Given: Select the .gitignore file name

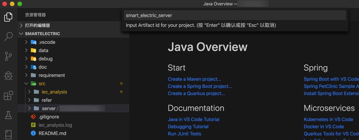Looking at the screenshot, I should pyautogui.click(x=49, y=117).
